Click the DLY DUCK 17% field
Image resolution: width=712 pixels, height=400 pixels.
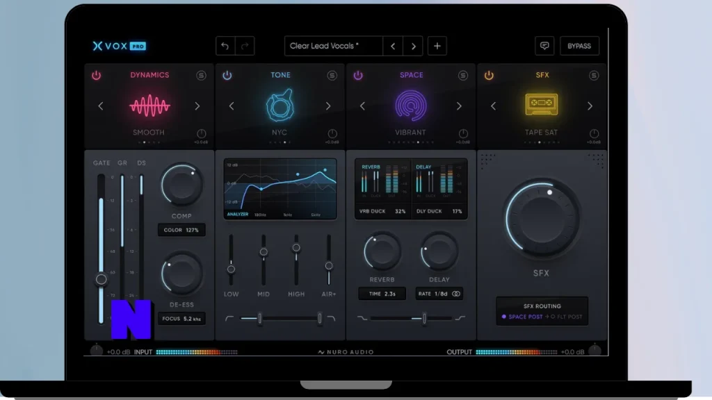[x=439, y=211]
